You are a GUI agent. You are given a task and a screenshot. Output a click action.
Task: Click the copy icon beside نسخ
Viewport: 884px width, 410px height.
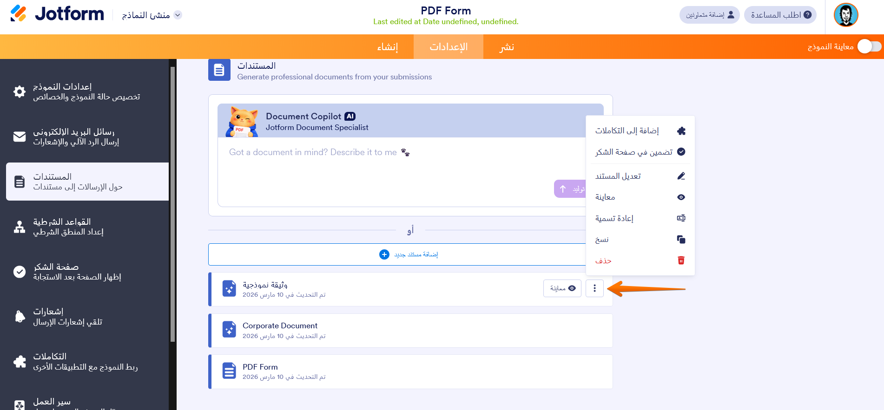click(x=681, y=239)
